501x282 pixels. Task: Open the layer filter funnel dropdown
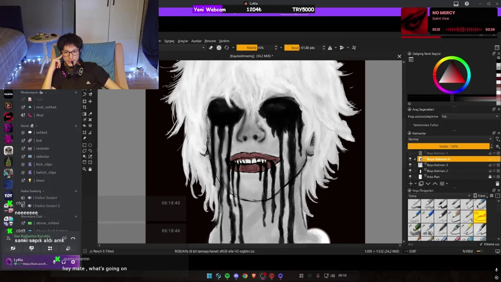click(497, 139)
